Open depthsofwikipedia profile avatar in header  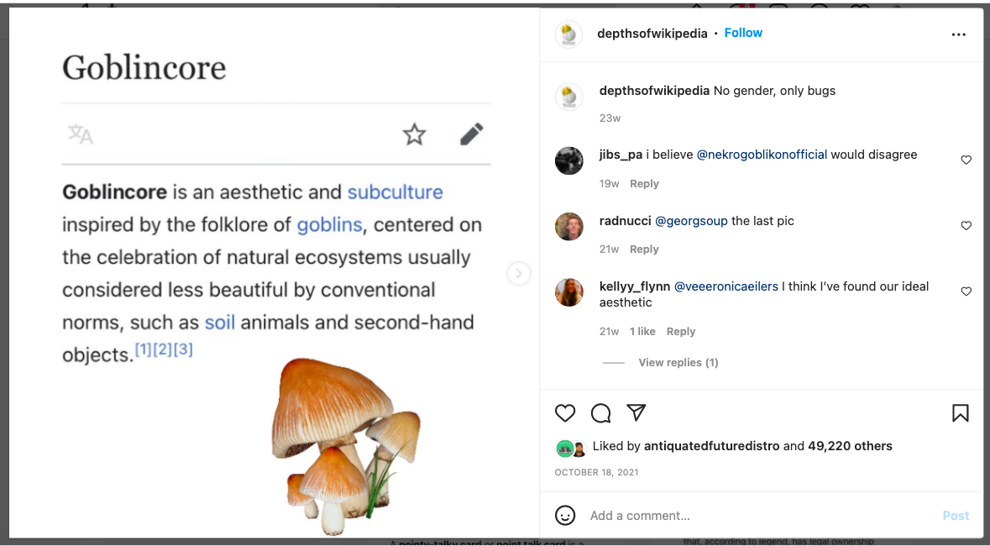568,34
